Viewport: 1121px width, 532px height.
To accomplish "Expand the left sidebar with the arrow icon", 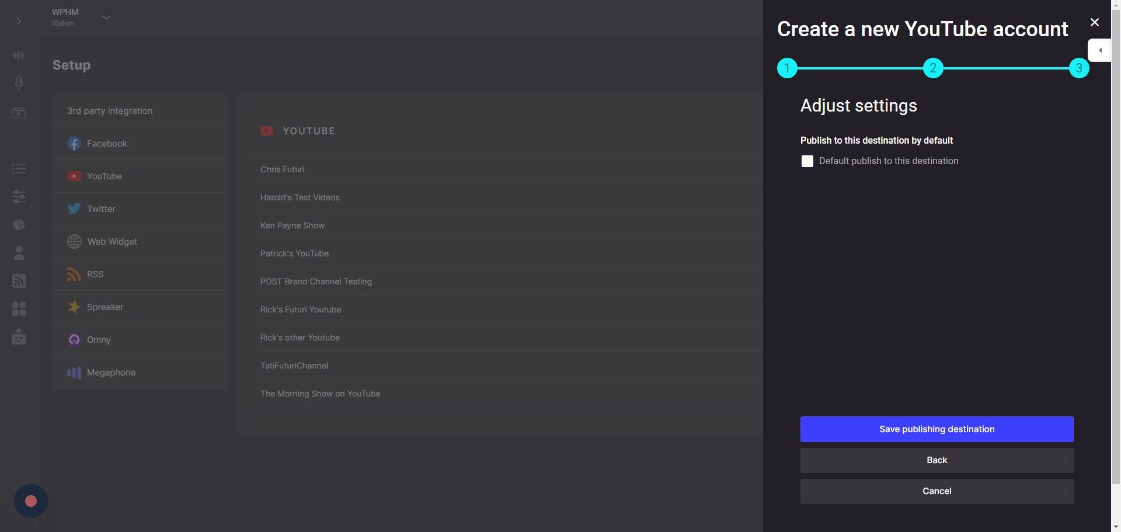I will tap(19, 22).
